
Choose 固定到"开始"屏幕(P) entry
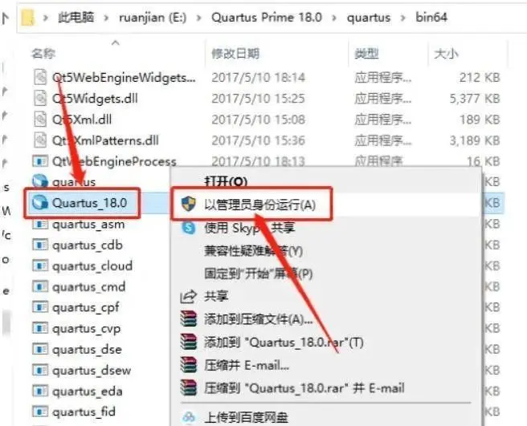(258, 274)
